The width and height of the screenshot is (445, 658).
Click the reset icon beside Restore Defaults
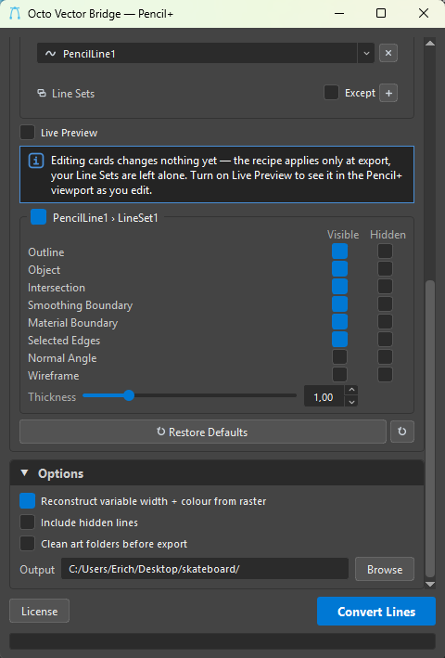pos(401,432)
